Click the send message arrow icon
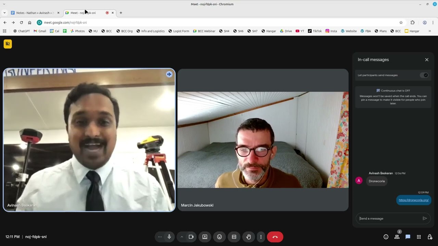Screen dimensions: 438x246 coord(425,218)
